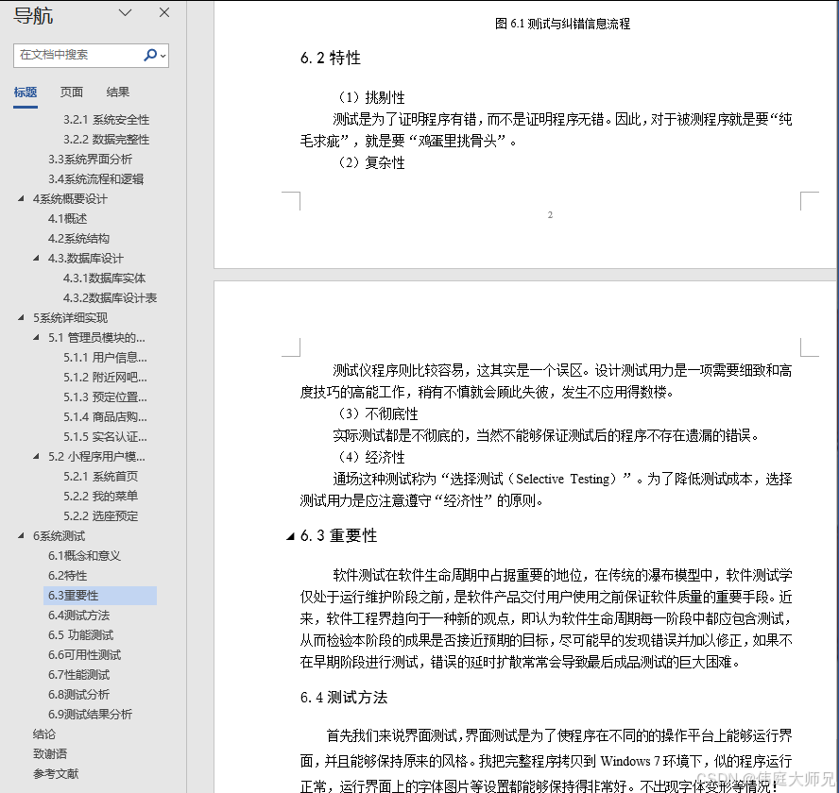The image size is (839, 793).
Task: Go to 4.3.2数据库设计表 heading
Action: click(110, 297)
